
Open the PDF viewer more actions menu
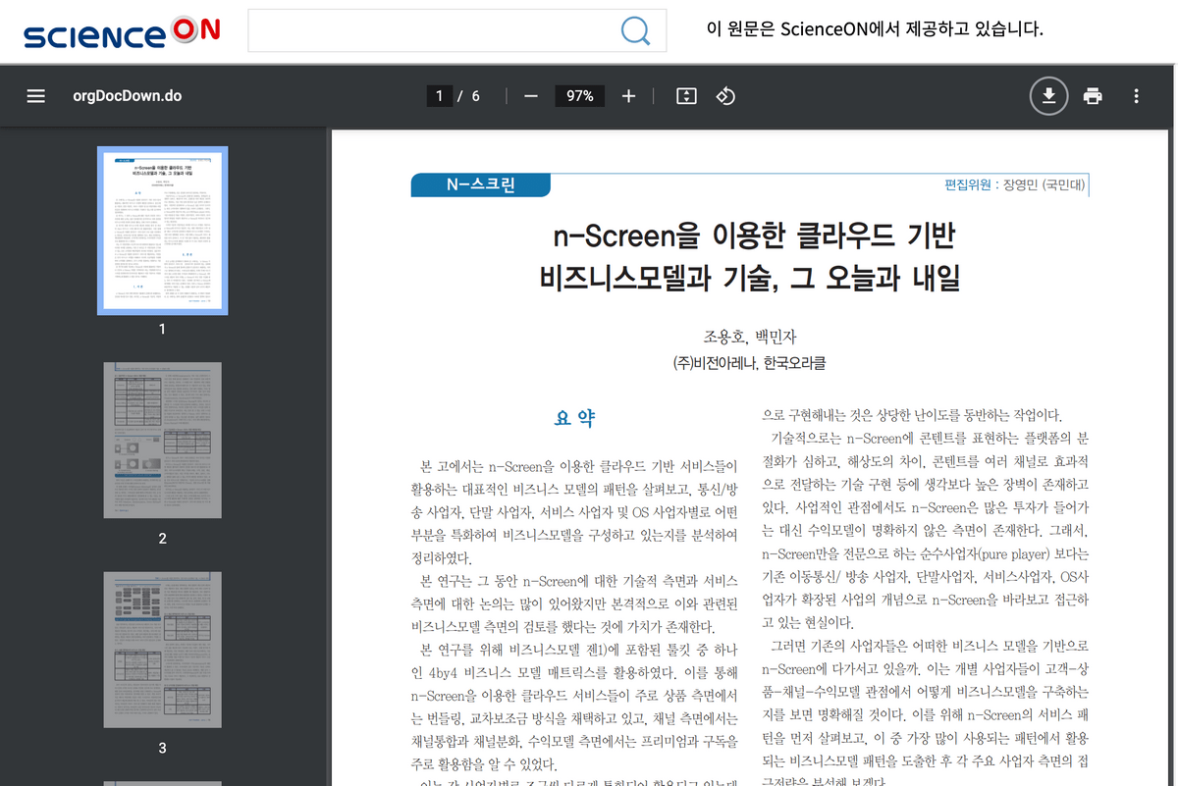(x=1136, y=96)
